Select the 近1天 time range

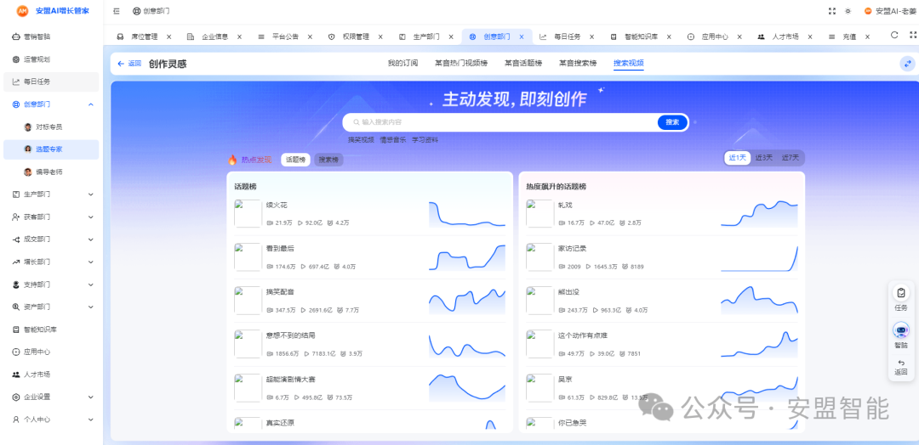[737, 158]
